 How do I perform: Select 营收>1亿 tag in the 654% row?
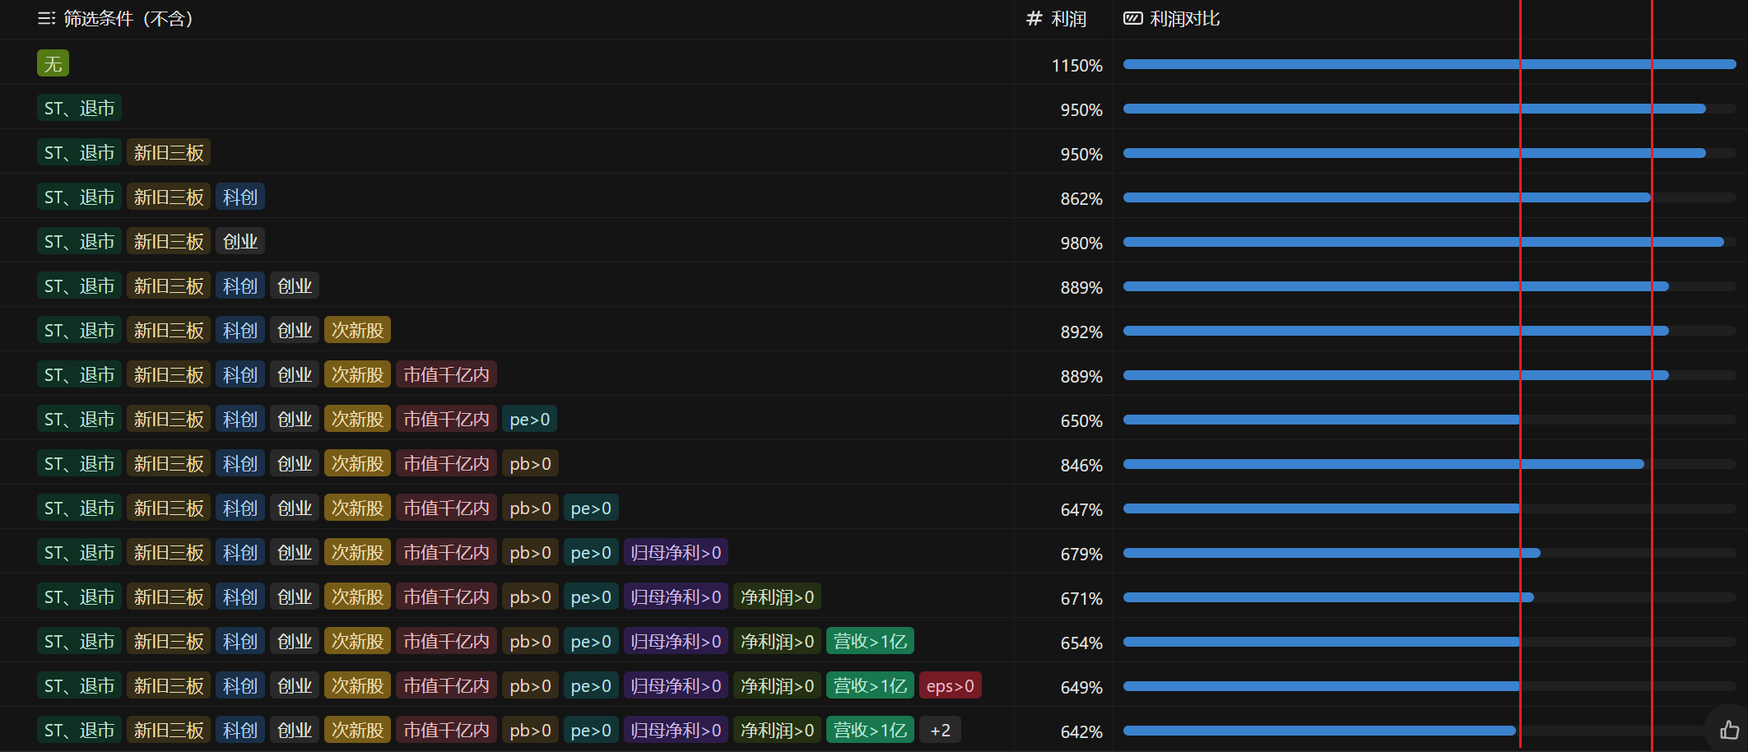pyautogui.click(x=870, y=642)
